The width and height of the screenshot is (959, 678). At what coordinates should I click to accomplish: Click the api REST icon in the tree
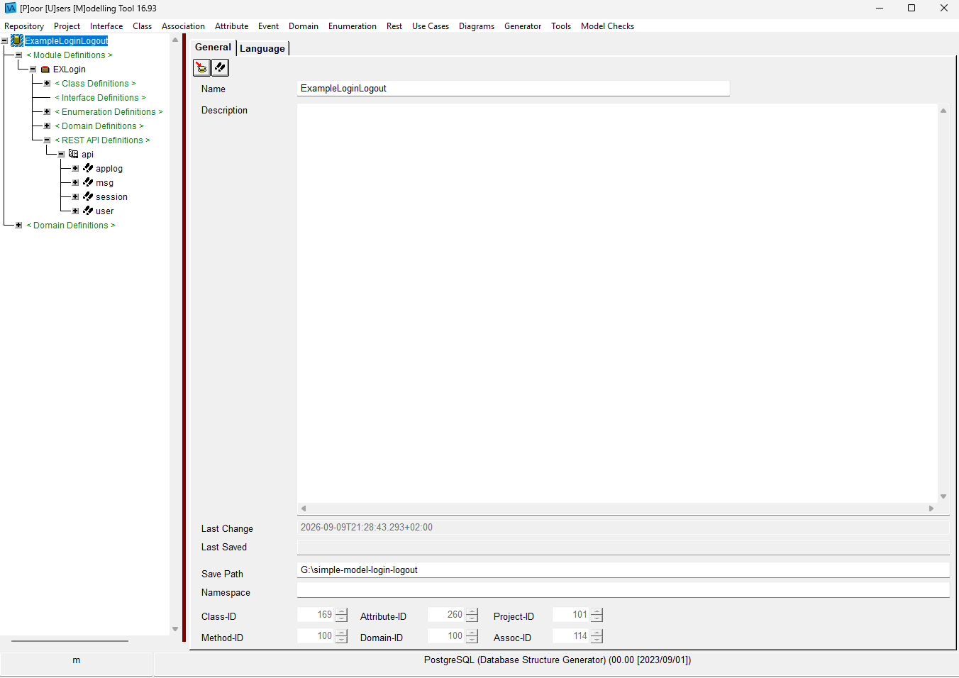[x=73, y=154]
